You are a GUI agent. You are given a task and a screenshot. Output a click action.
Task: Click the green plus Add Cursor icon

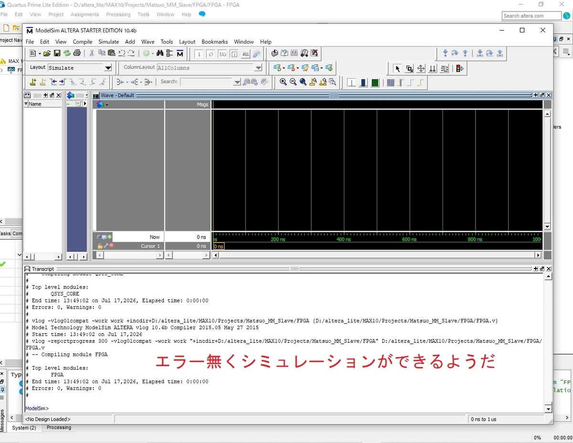pos(110,237)
